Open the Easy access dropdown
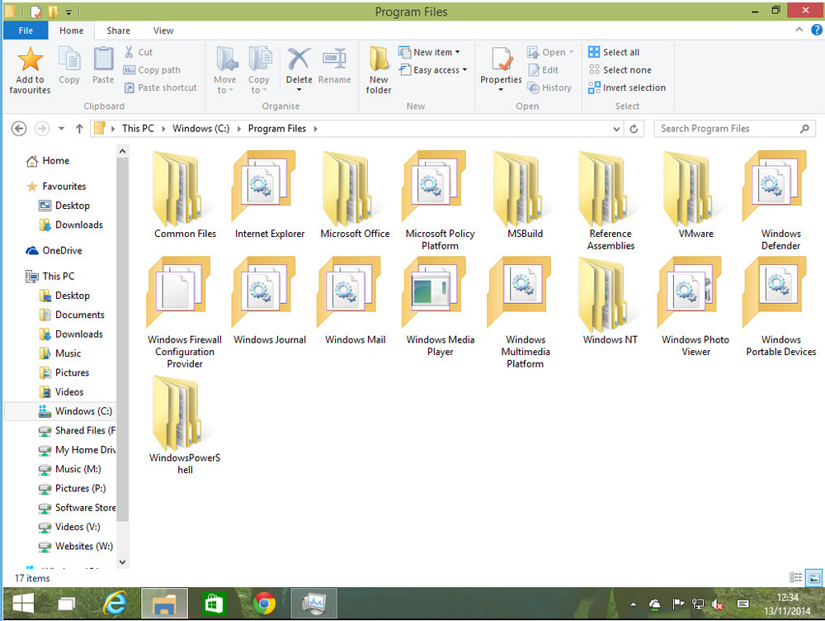Viewport: 825px width, 621px height. click(432, 70)
